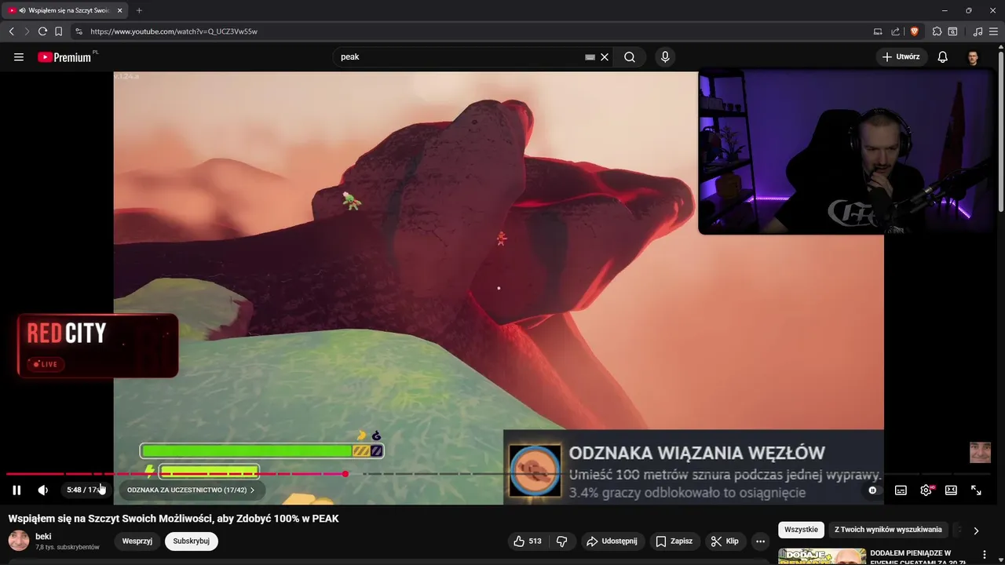
Task: Clear the YouTube search query
Action: [x=605, y=56]
